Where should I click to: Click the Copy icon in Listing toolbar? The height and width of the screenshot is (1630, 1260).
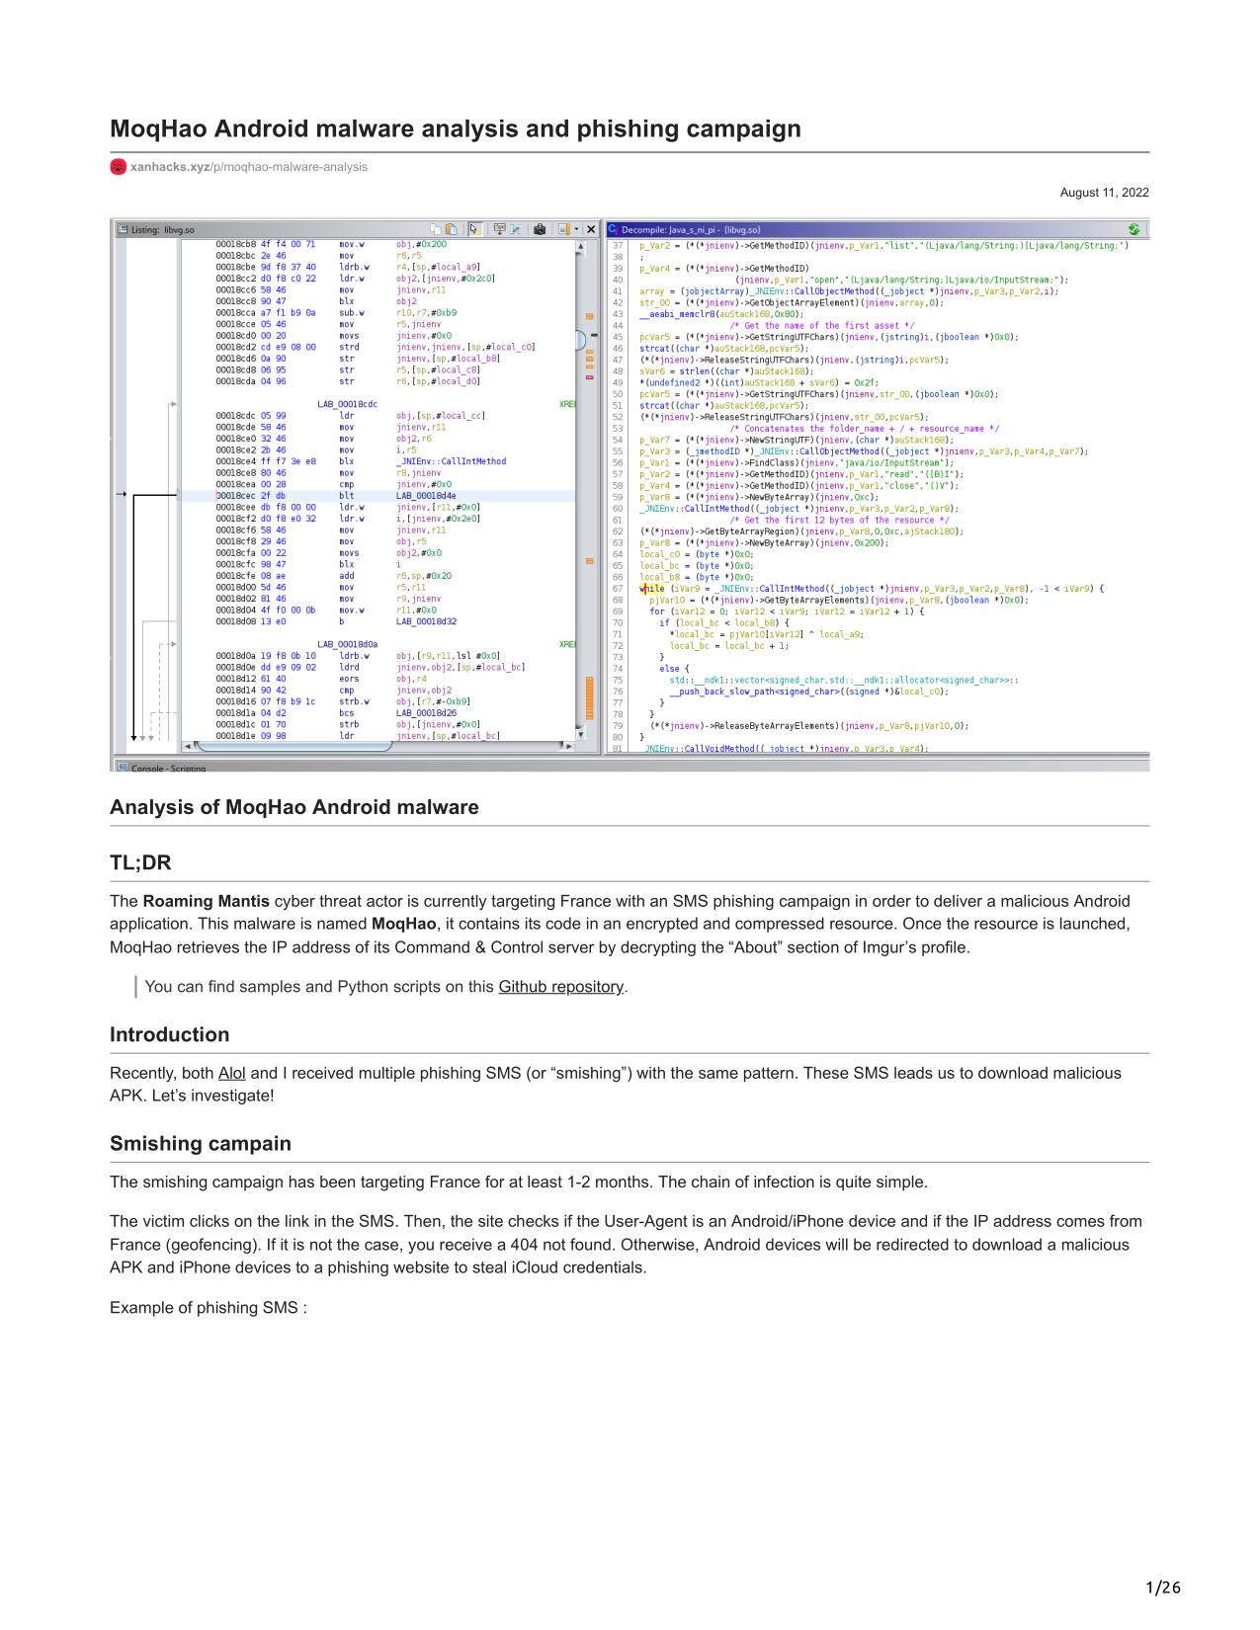point(436,229)
